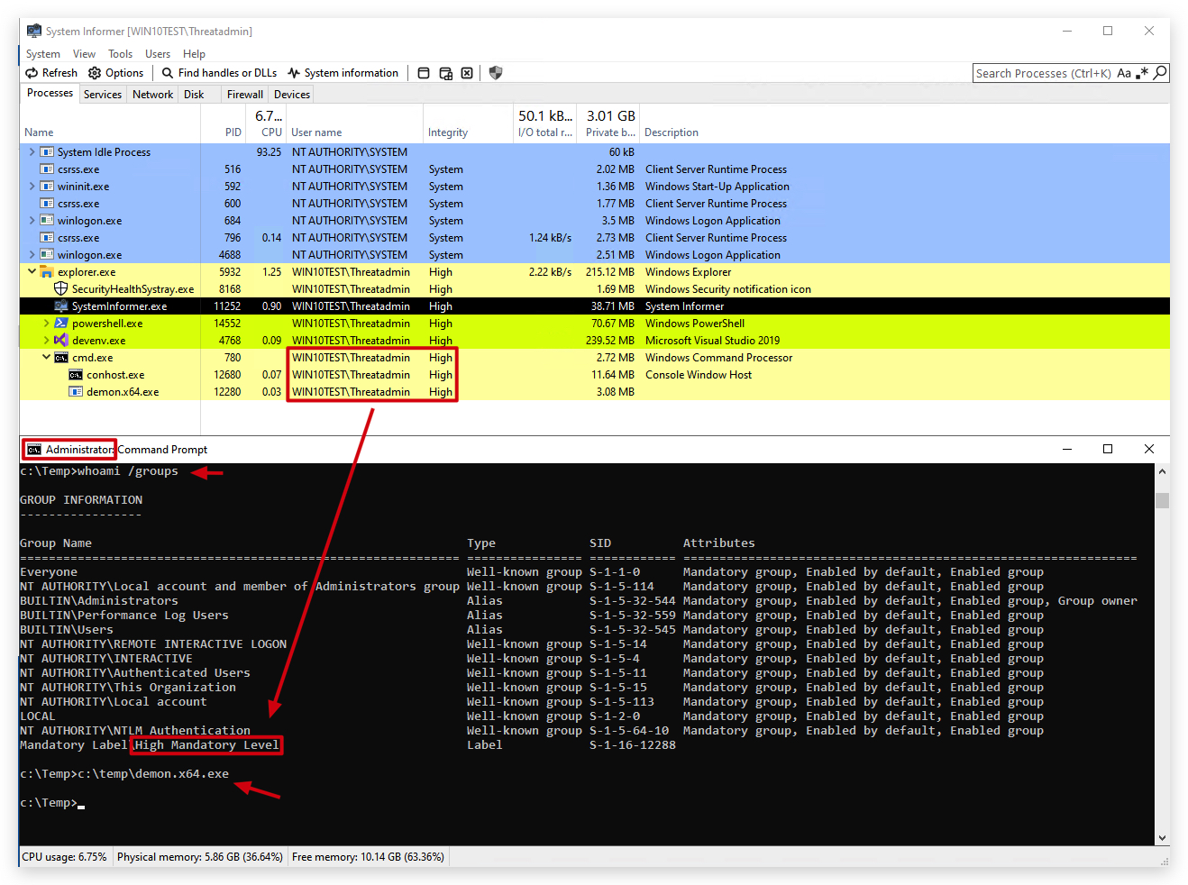Click the conhost.exe console icon

76,375
